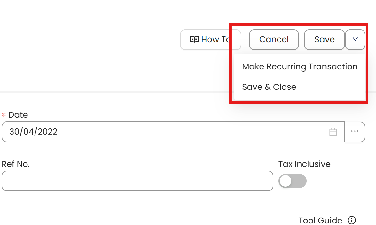The image size is (376, 225).
Task: Click the Tool Guide text label
Action: click(320, 220)
